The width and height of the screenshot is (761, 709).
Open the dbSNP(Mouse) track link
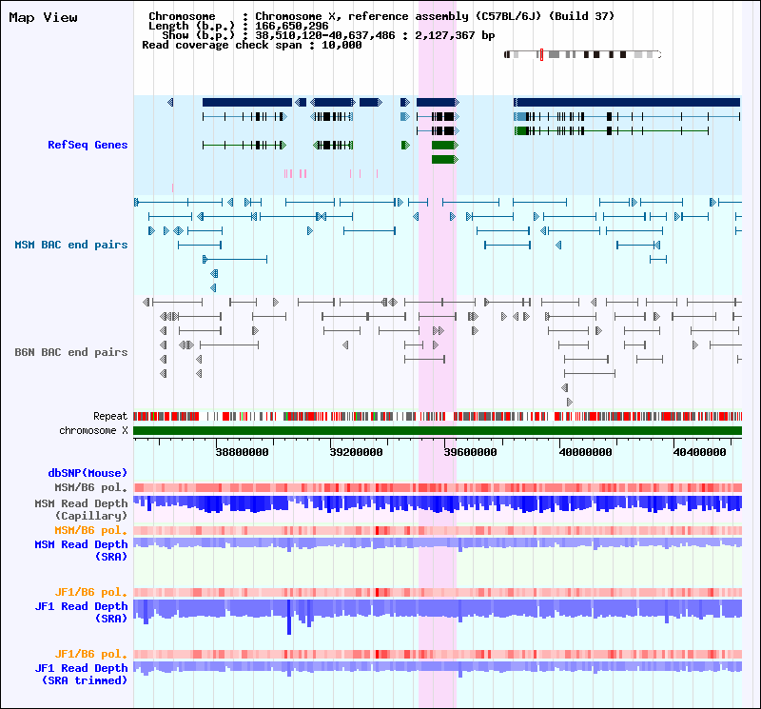pos(88,473)
